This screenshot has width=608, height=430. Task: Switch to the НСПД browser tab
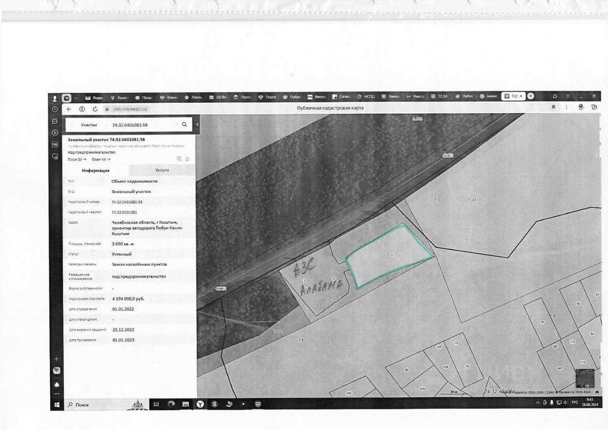click(x=365, y=97)
